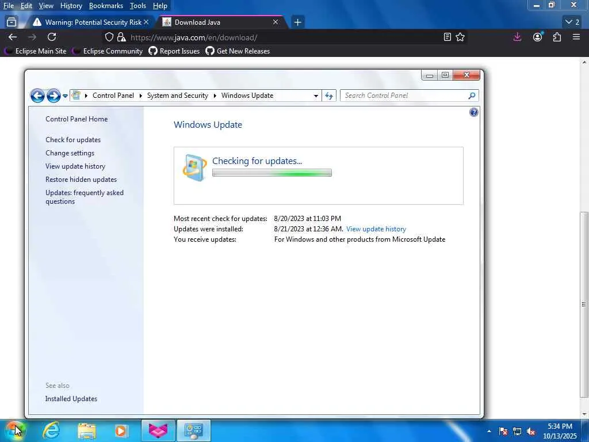Open Windows Start button
Viewport: 589px width, 442px height.
pyautogui.click(x=14, y=430)
